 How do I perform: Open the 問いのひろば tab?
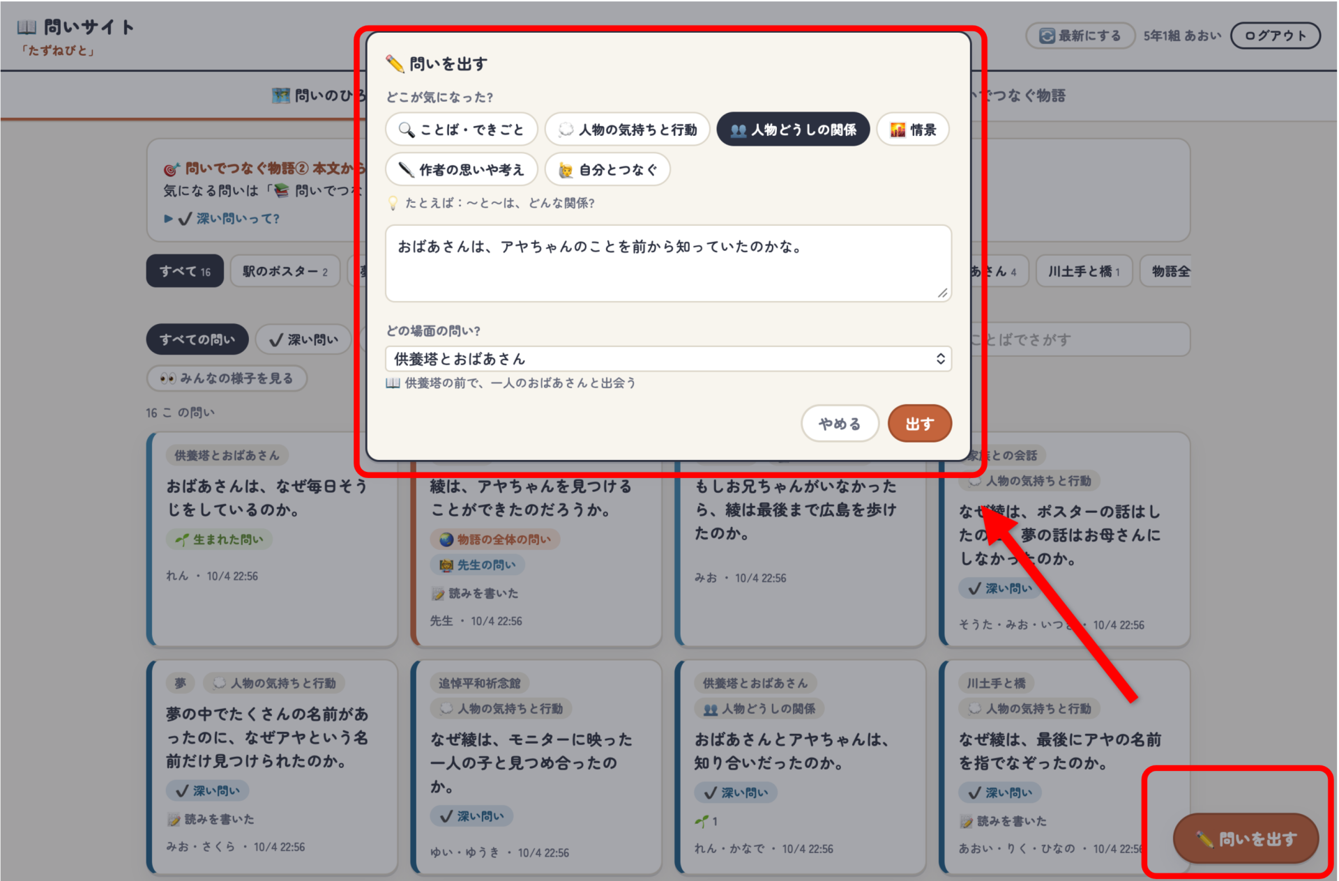tap(319, 95)
